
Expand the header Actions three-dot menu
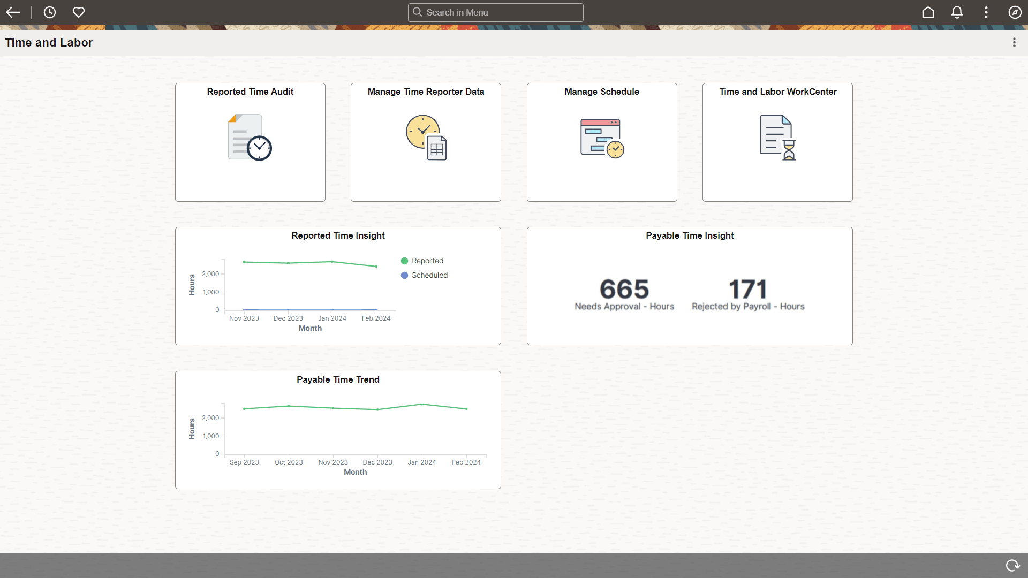[986, 12]
